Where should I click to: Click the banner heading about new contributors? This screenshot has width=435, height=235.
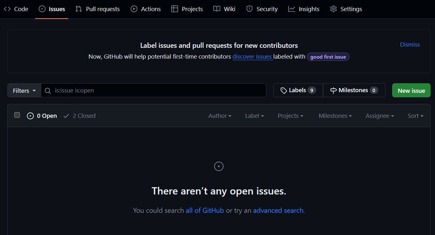(219, 46)
